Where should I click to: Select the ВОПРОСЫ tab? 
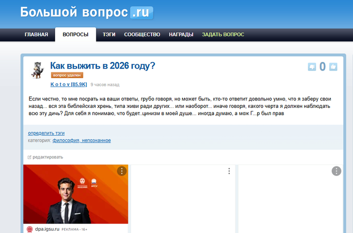tap(75, 35)
